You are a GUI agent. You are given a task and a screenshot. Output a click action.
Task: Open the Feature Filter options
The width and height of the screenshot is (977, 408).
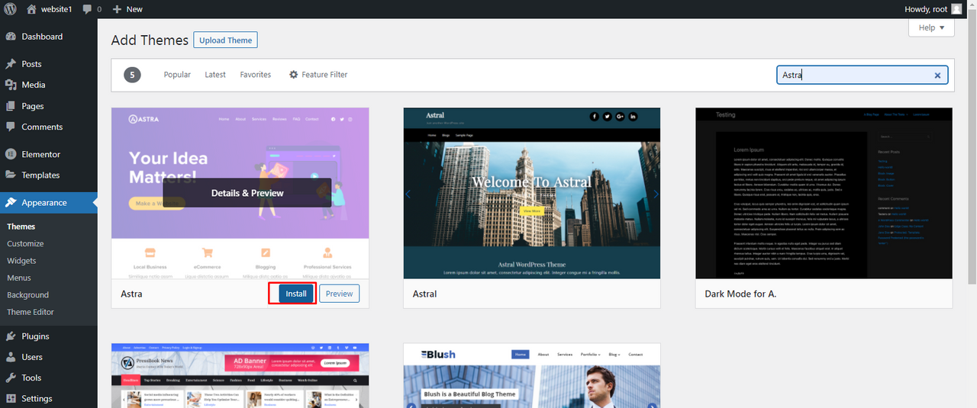[318, 75]
